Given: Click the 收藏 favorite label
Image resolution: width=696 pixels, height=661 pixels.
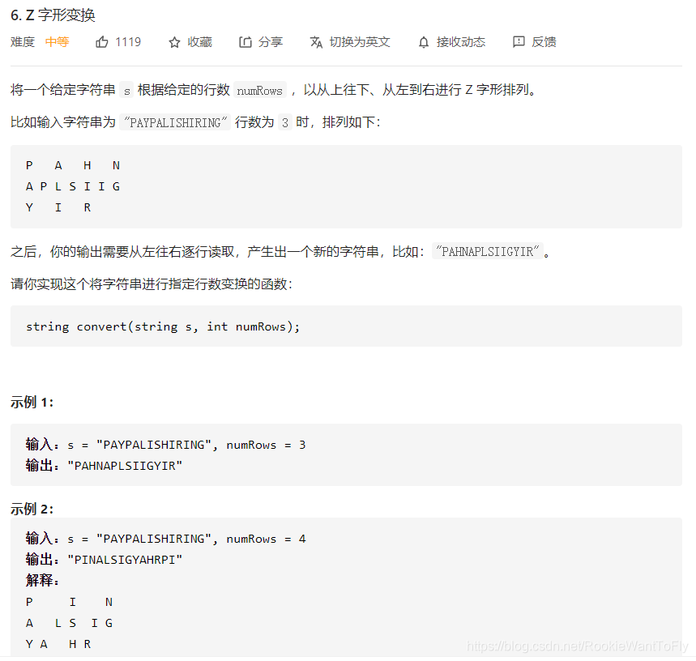Looking at the screenshot, I should pos(200,41).
